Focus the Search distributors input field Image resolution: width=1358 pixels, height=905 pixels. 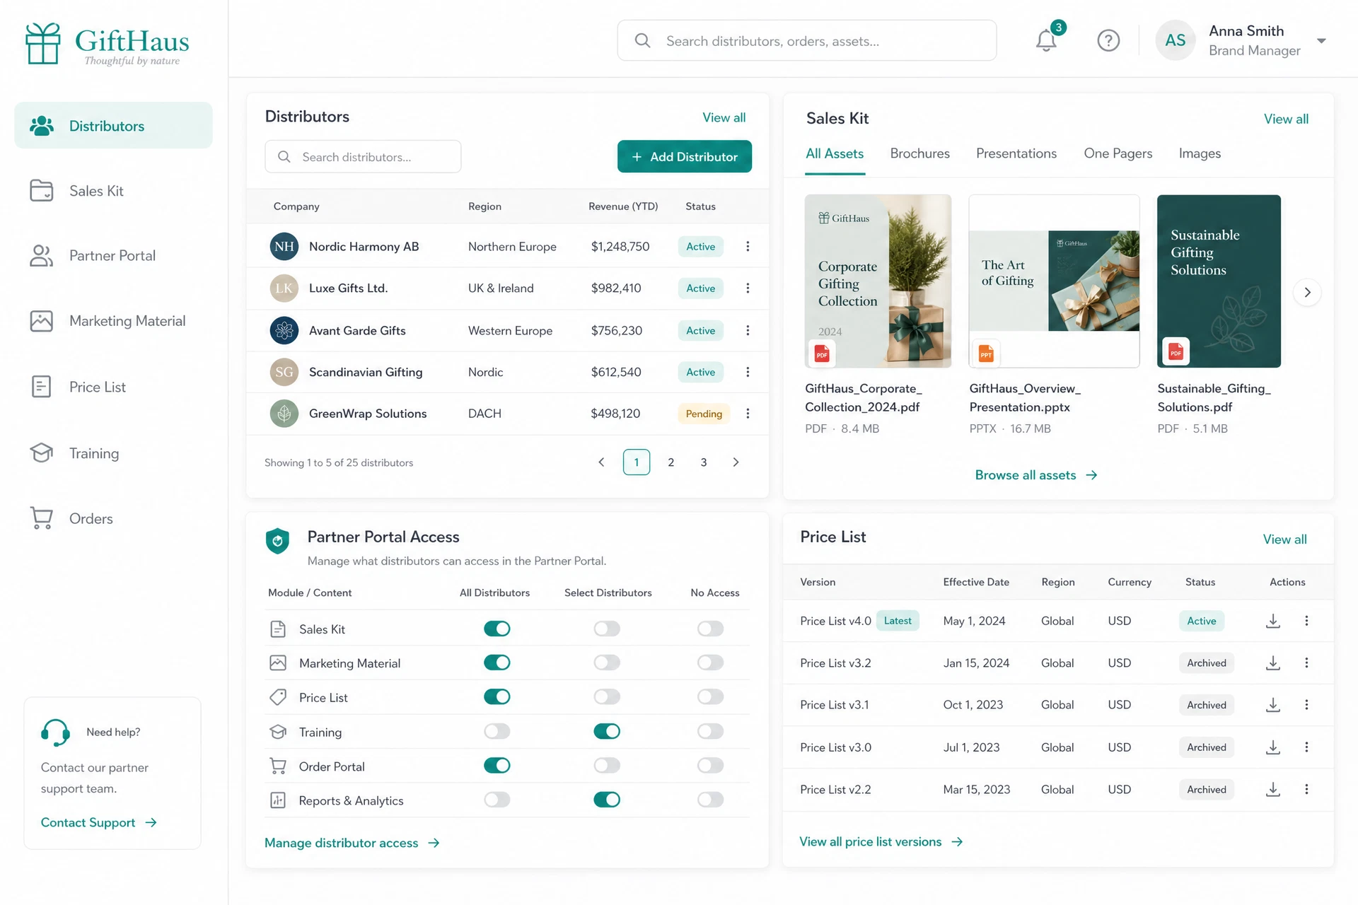[x=363, y=156]
